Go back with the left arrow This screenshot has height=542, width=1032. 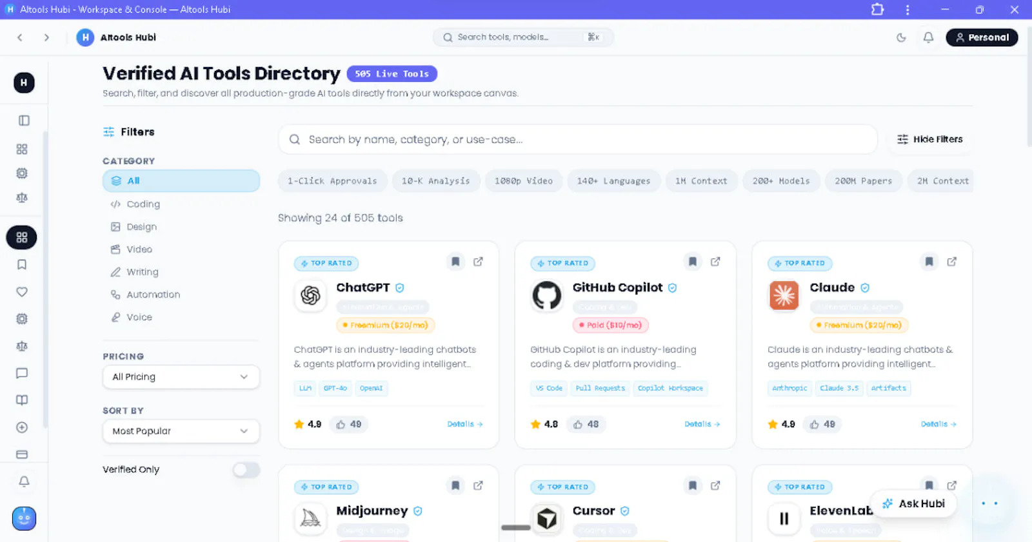(x=20, y=37)
